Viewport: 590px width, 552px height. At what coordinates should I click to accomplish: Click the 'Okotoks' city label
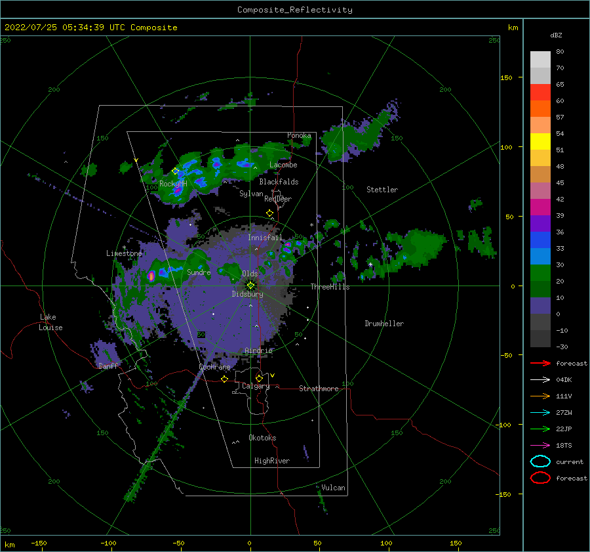coord(262,438)
